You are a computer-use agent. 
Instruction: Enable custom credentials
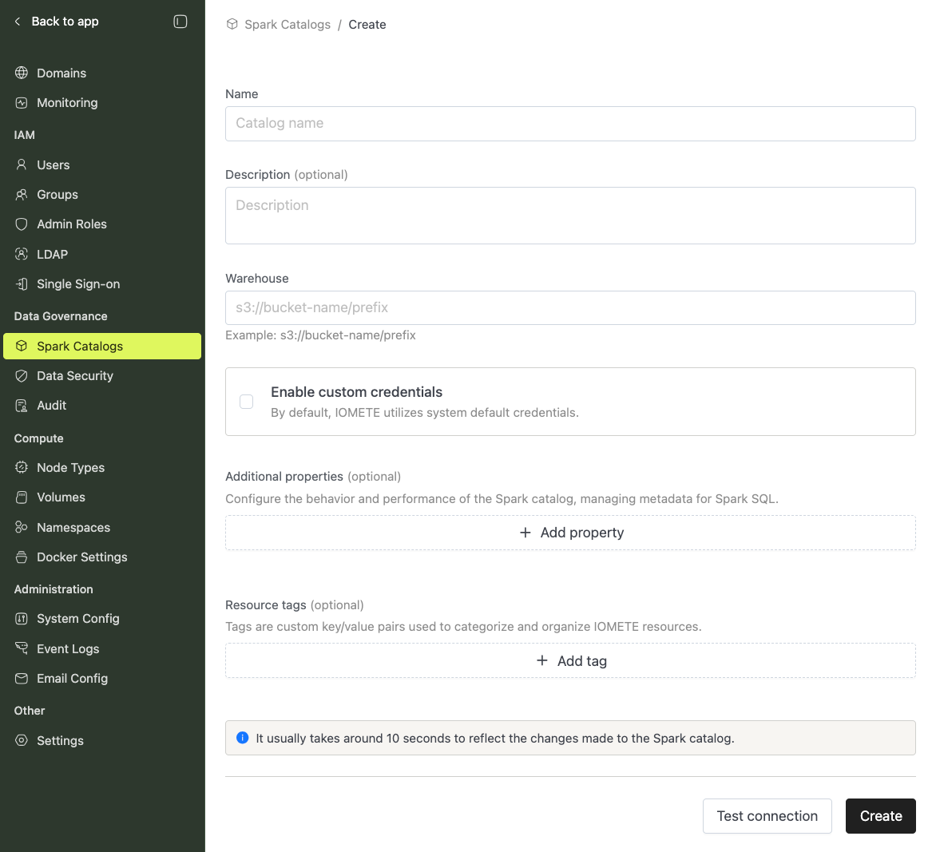coord(246,402)
